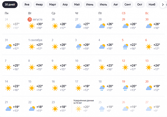The height and width of the screenshot is (117, 167).
Task: Click the rain icon for September 3
Action: point(79,47)
